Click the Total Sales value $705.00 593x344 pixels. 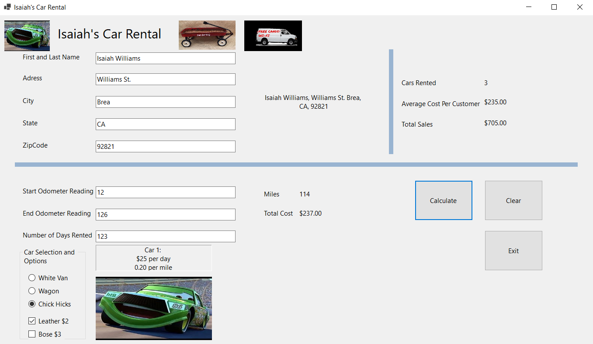[x=496, y=123]
